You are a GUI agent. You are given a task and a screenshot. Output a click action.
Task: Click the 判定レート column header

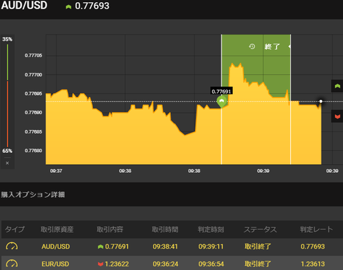pyautogui.click(x=316, y=229)
